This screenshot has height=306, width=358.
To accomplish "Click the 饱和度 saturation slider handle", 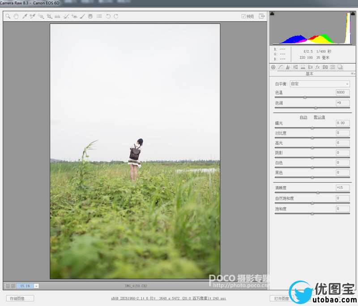I will point(312,214).
